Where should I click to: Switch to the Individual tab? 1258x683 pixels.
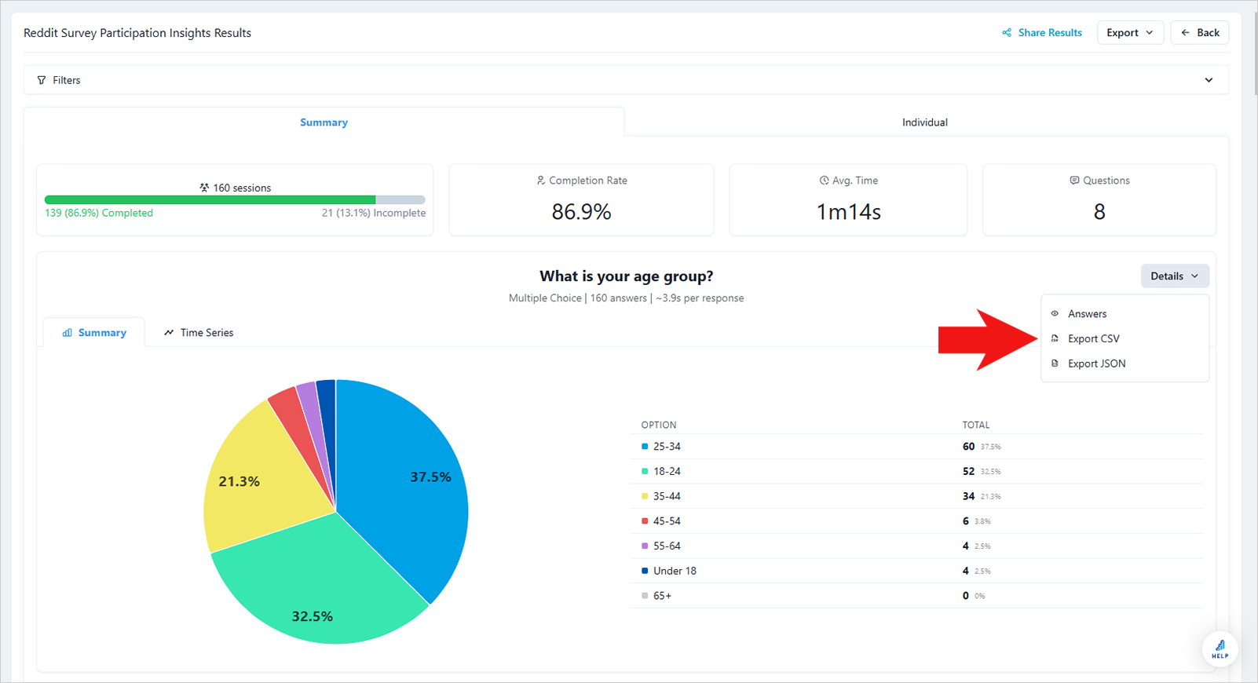(x=924, y=122)
